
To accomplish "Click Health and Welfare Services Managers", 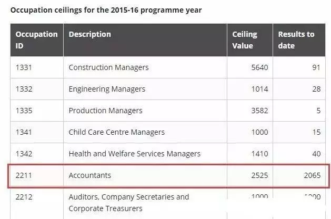I will (x=135, y=154).
